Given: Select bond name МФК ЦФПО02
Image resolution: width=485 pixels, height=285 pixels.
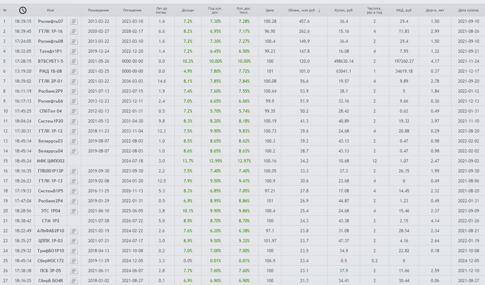Looking at the screenshot, I should pos(51,161).
